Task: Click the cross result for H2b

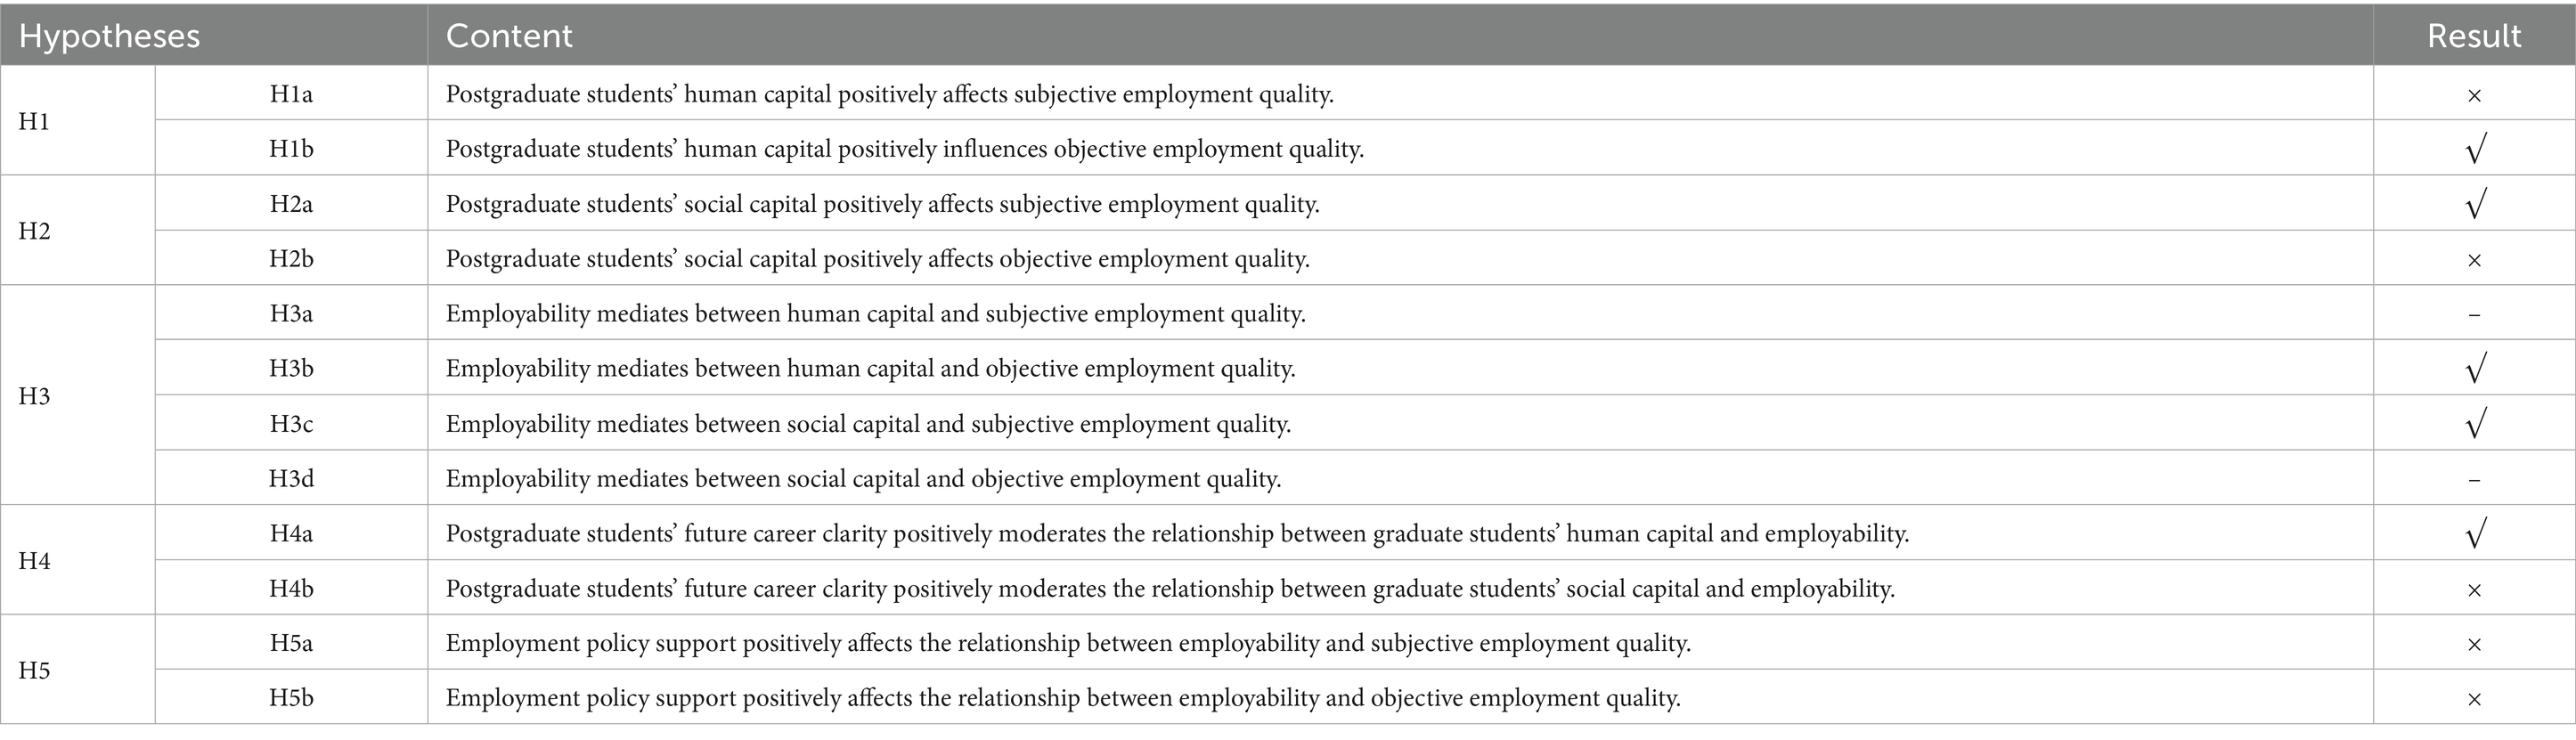Action: (x=2474, y=260)
